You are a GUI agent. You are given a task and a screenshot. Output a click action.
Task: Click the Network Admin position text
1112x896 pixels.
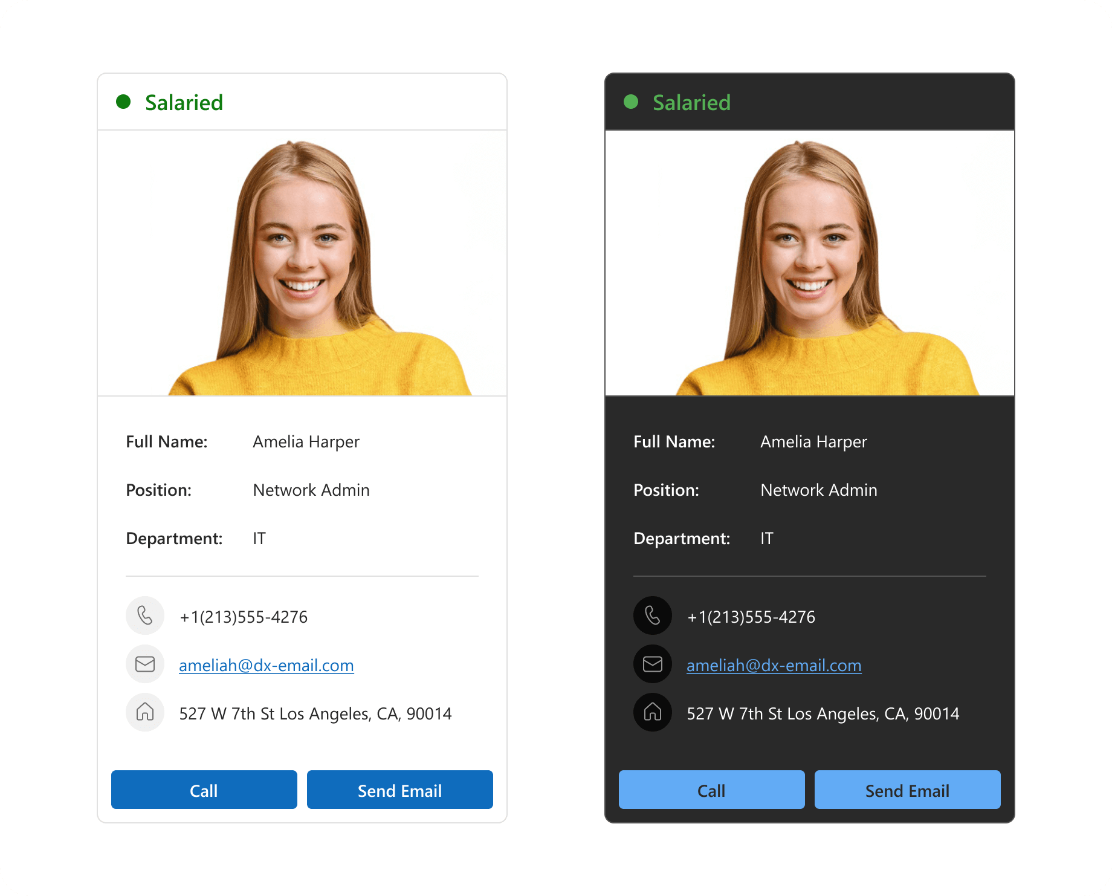[x=311, y=490]
